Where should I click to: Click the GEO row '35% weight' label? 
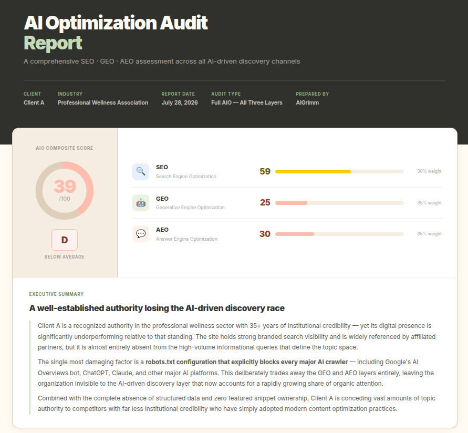(429, 203)
